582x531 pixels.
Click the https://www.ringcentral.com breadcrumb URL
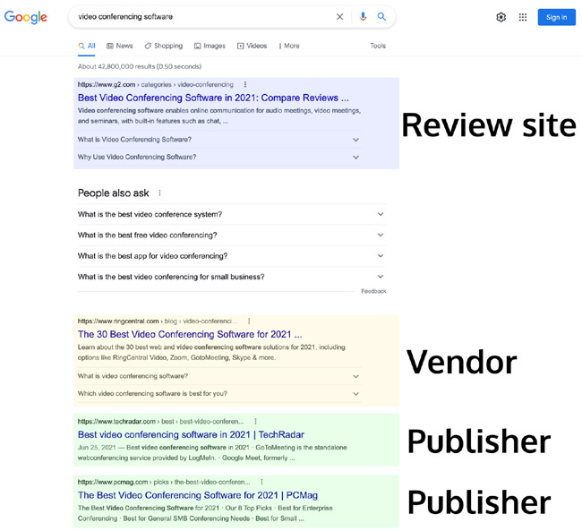tap(118, 321)
